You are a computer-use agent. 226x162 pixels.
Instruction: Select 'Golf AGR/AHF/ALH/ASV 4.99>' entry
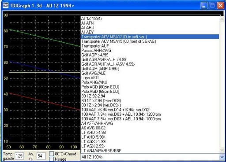pyautogui.click(x=150, y=64)
